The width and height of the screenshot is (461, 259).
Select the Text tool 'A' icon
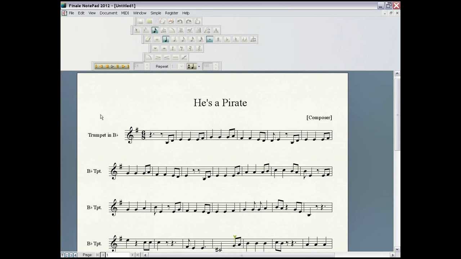pos(216,30)
